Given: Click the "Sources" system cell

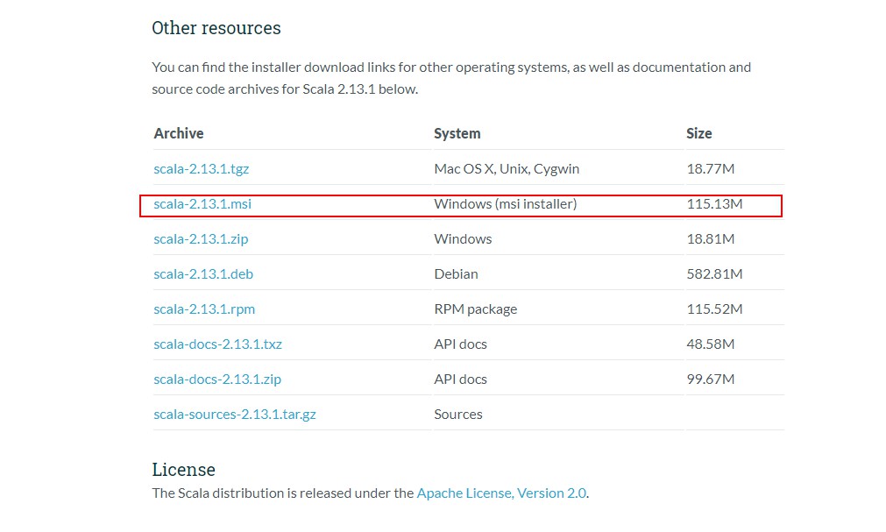Looking at the screenshot, I should tap(458, 415).
